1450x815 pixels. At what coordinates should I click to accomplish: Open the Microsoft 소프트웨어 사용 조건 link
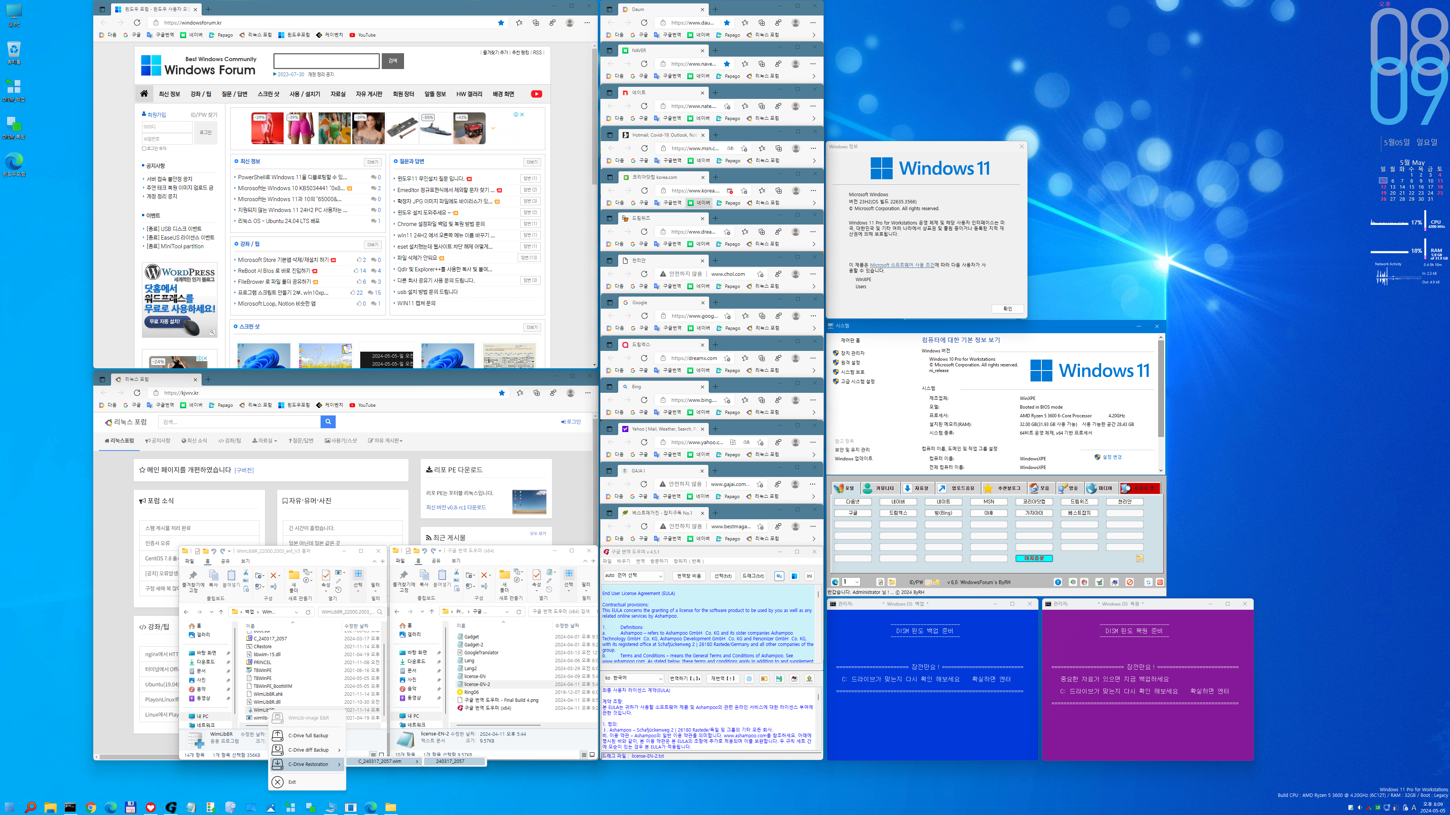point(902,264)
